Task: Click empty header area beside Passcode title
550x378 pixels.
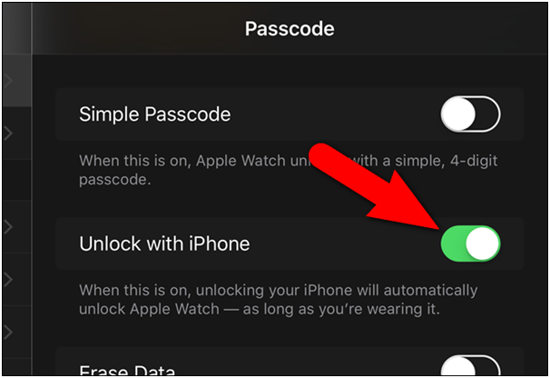Action: point(438,29)
